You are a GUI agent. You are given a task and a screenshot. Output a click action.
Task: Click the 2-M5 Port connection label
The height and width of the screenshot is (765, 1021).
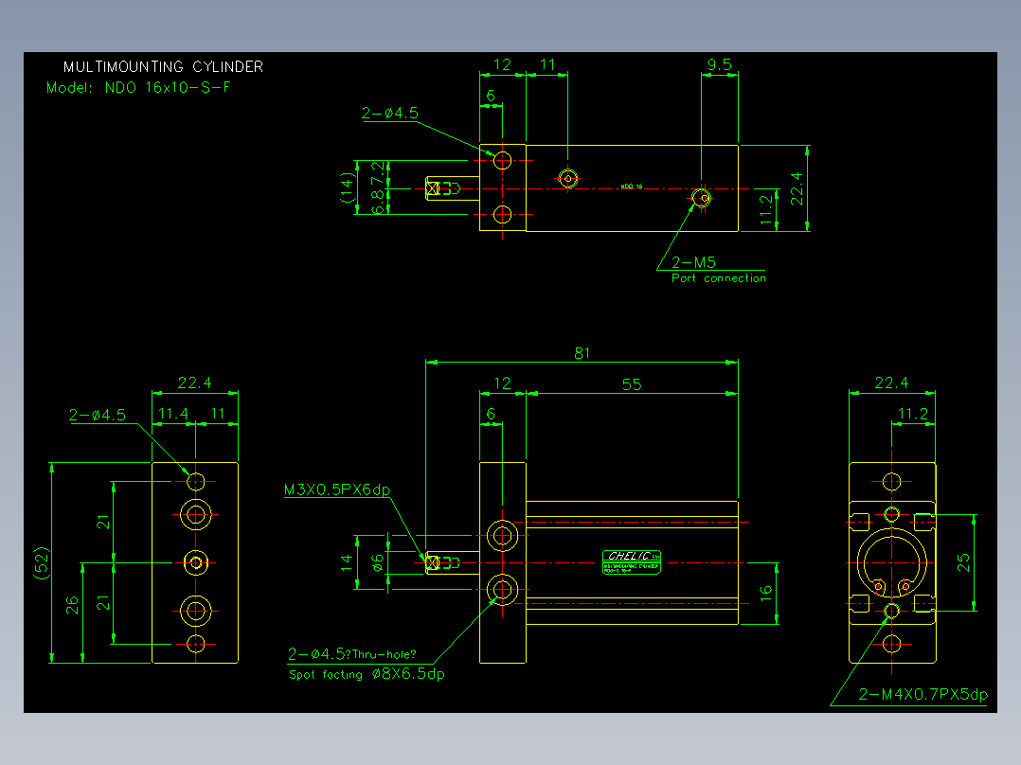[718, 270]
